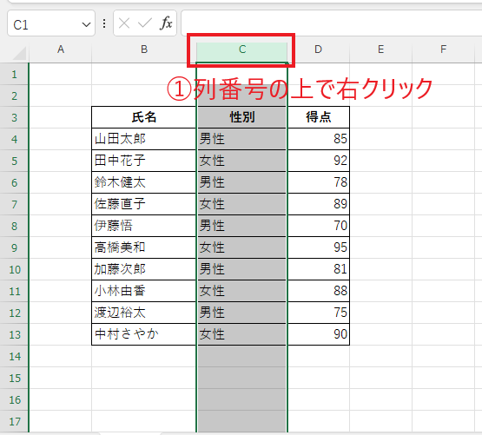Click the three-dot formula bar handle
Viewport: 482px width, 435px height.
(x=104, y=23)
